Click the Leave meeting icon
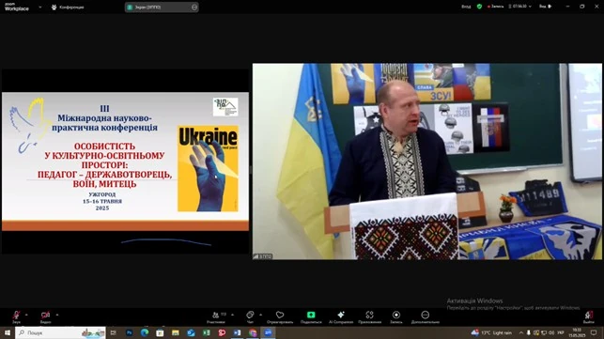This screenshot has height=339, width=604. (589, 316)
